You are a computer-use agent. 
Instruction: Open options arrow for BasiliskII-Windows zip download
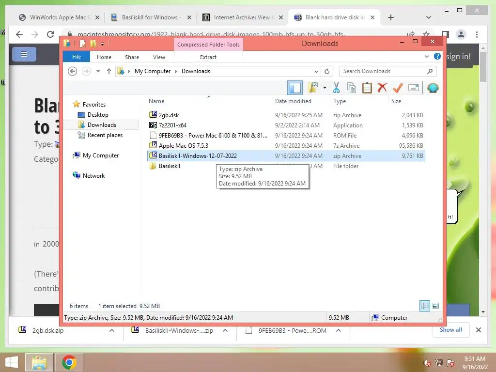coord(225,330)
